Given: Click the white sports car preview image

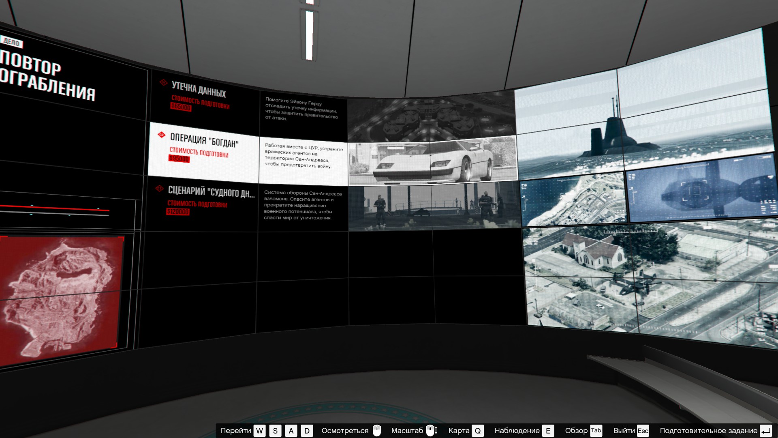Looking at the screenshot, I should [x=433, y=161].
